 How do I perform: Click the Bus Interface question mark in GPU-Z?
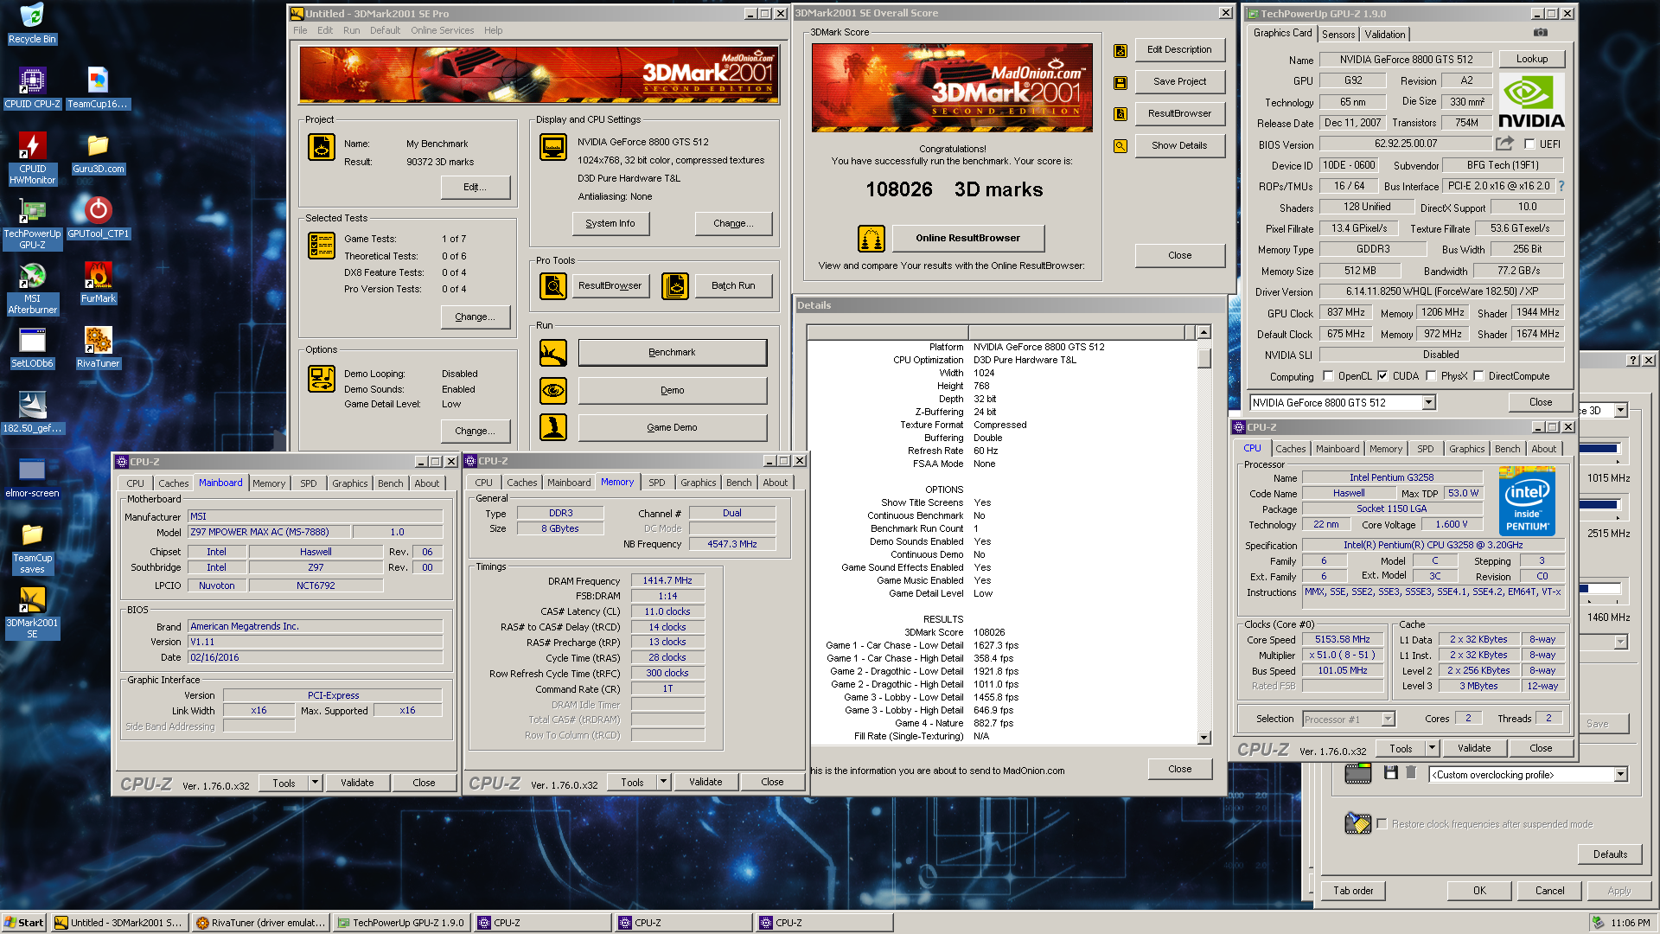1561,186
